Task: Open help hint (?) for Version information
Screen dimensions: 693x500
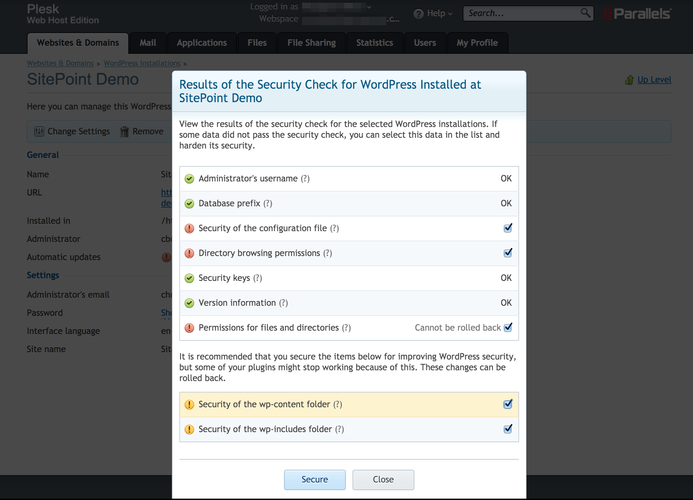Action: pos(283,303)
